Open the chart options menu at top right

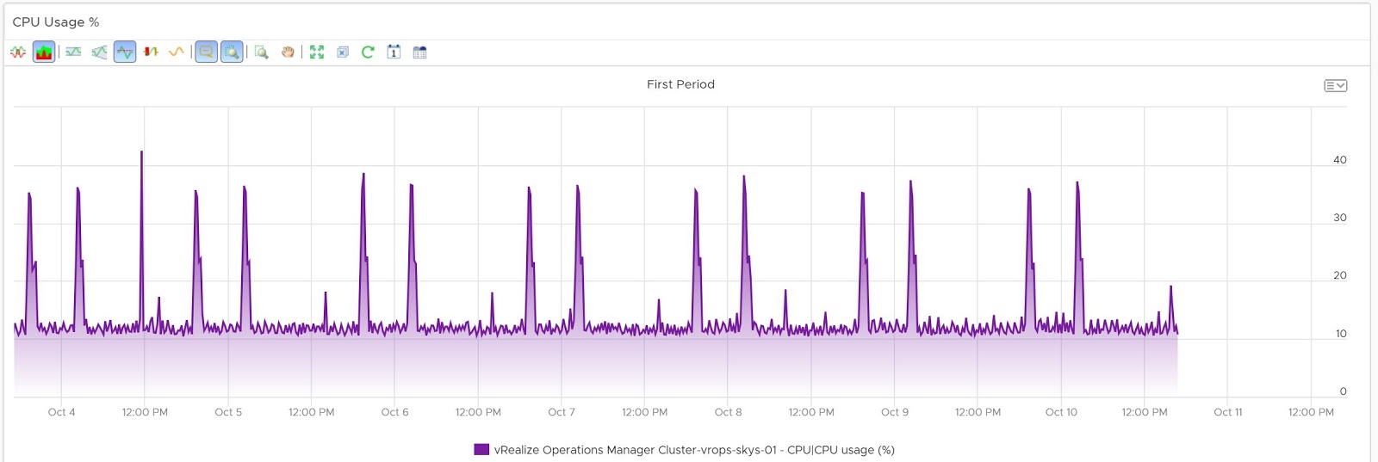tap(1335, 85)
